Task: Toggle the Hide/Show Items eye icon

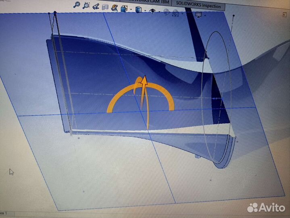Action: (153, 10)
